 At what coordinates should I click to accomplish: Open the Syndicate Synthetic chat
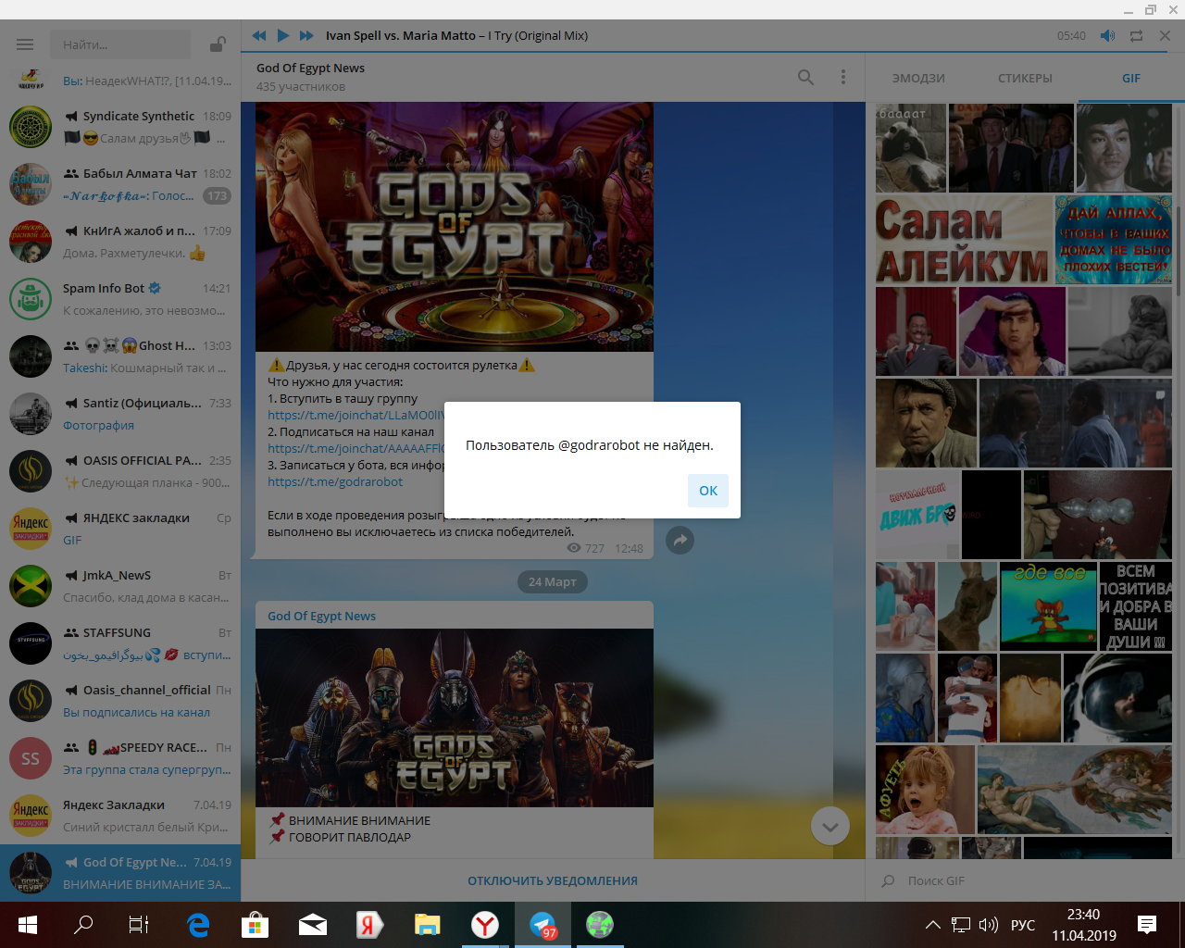120,127
